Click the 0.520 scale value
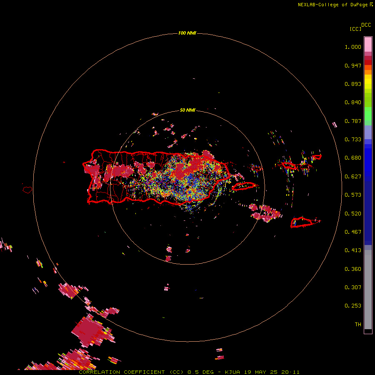Viewport: 375px width, 375px height. click(x=353, y=214)
